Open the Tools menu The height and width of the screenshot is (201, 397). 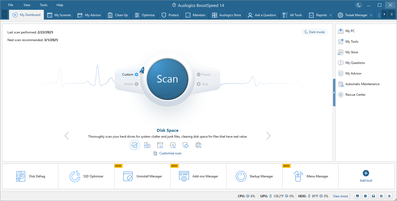coord(44,5)
